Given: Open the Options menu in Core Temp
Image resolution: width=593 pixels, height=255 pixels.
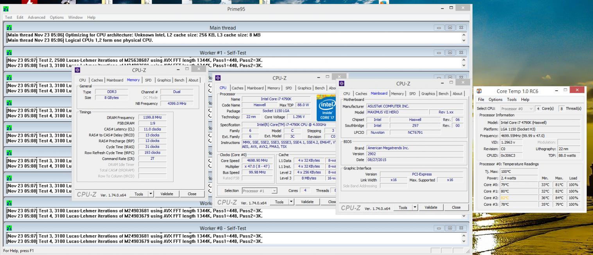Looking at the screenshot, I should click(495, 100).
